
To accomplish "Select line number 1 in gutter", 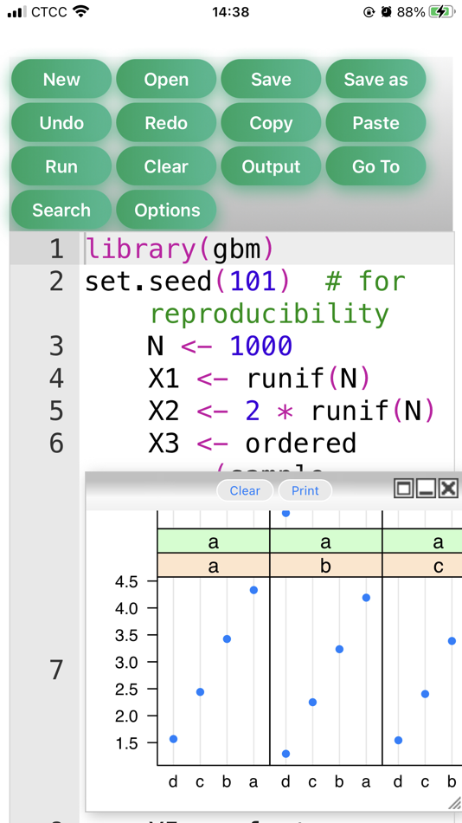I will 56,249.
